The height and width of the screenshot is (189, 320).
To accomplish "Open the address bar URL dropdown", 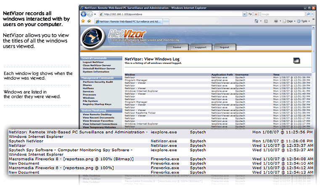I will pos(245,14).
